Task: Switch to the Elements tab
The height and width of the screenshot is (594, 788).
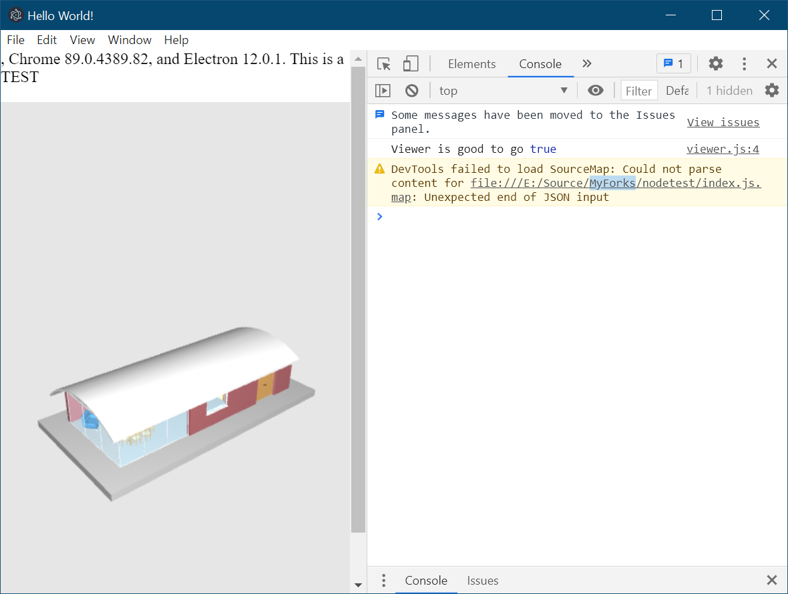Action: click(472, 63)
